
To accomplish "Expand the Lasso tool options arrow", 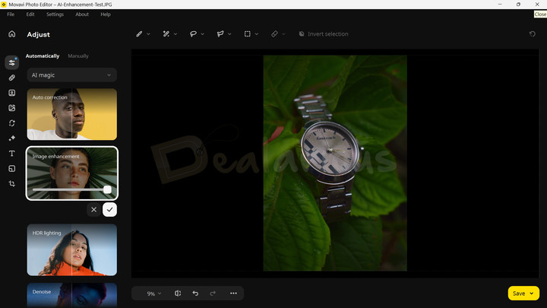I will click(x=202, y=34).
